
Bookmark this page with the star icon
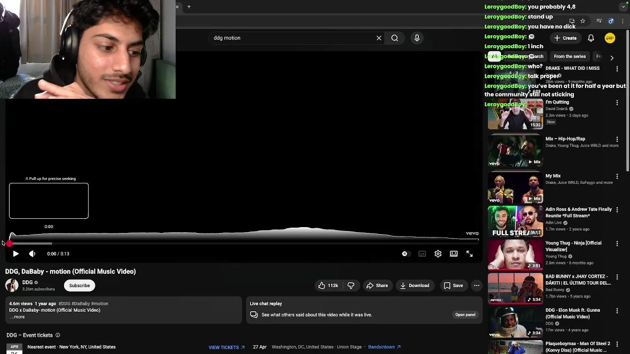click(x=583, y=21)
